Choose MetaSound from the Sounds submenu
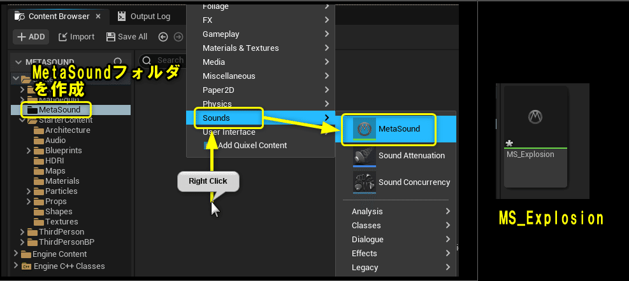 [x=396, y=129]
